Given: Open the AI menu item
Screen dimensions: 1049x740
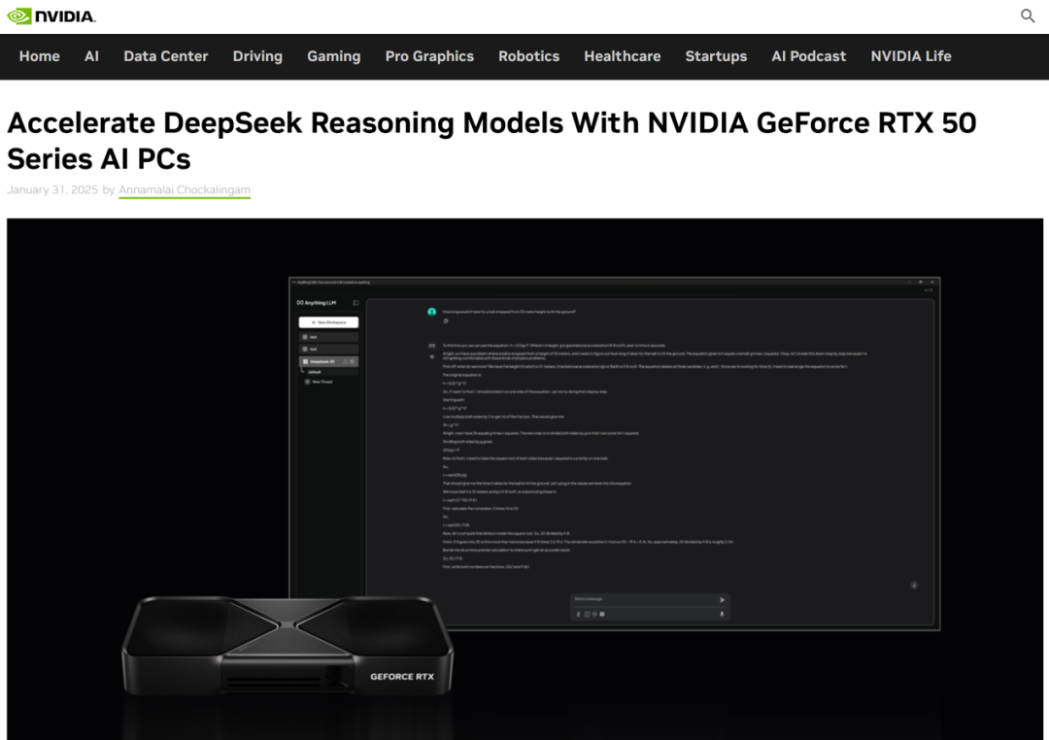Looking at the screenshot, I should (91, 56).
